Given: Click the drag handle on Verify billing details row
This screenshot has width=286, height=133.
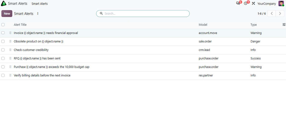Looking at the screenshot, I should [10, 75].
